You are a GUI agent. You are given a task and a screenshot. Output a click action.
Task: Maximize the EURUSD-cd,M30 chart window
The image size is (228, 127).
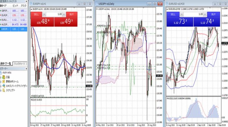coord(220,4)
